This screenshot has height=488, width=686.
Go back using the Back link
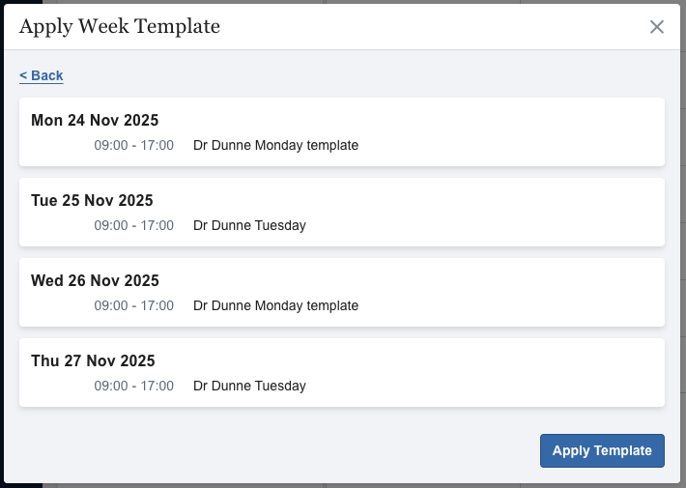[x=42, y=75]
